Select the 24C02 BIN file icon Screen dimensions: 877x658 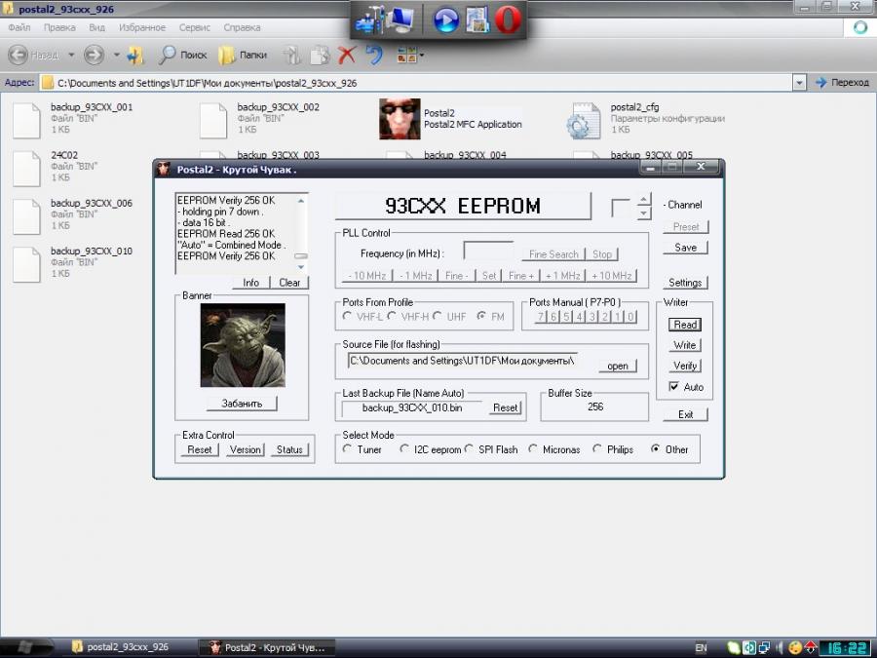[x=26, y=169]
